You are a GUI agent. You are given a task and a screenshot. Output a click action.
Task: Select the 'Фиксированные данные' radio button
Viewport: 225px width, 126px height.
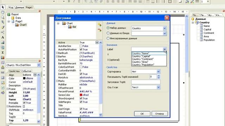coord(108,38)
